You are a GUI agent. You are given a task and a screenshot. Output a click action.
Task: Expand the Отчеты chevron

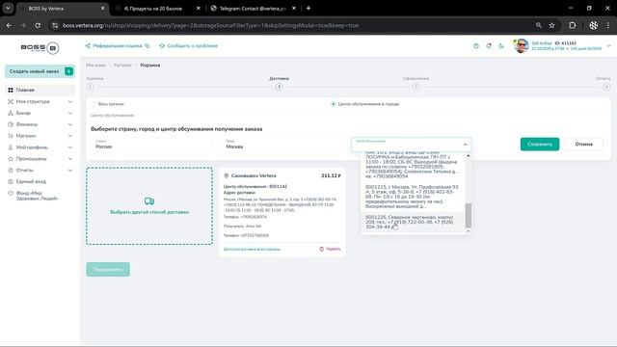click(x=70, y=170)
